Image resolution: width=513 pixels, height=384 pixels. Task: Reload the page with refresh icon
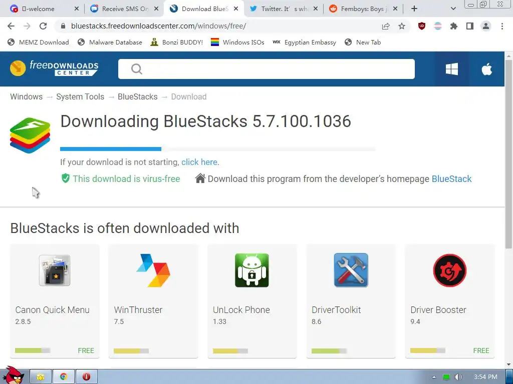click(43, 26)
